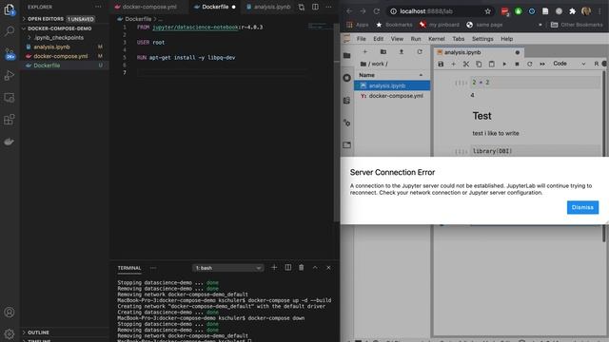Open the Manage gear in VS Code
The height and width of the screenshot is (342, 609).
(x=10, y=333)
